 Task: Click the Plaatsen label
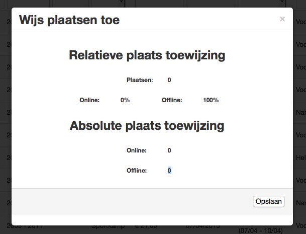point(140,80)
